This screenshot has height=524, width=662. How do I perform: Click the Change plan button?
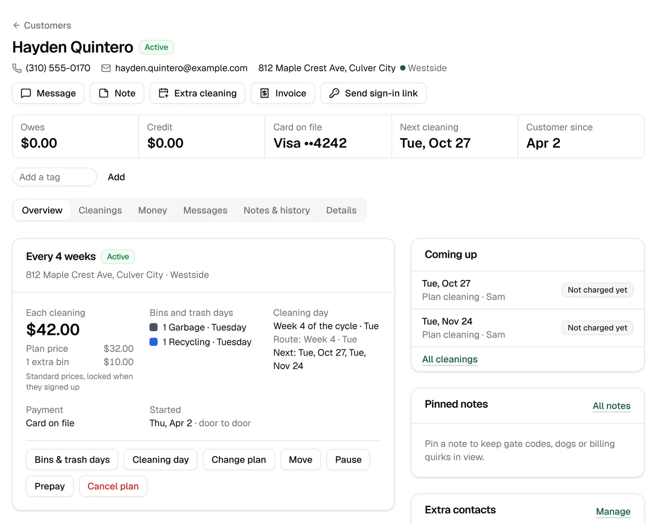[239, 460]
